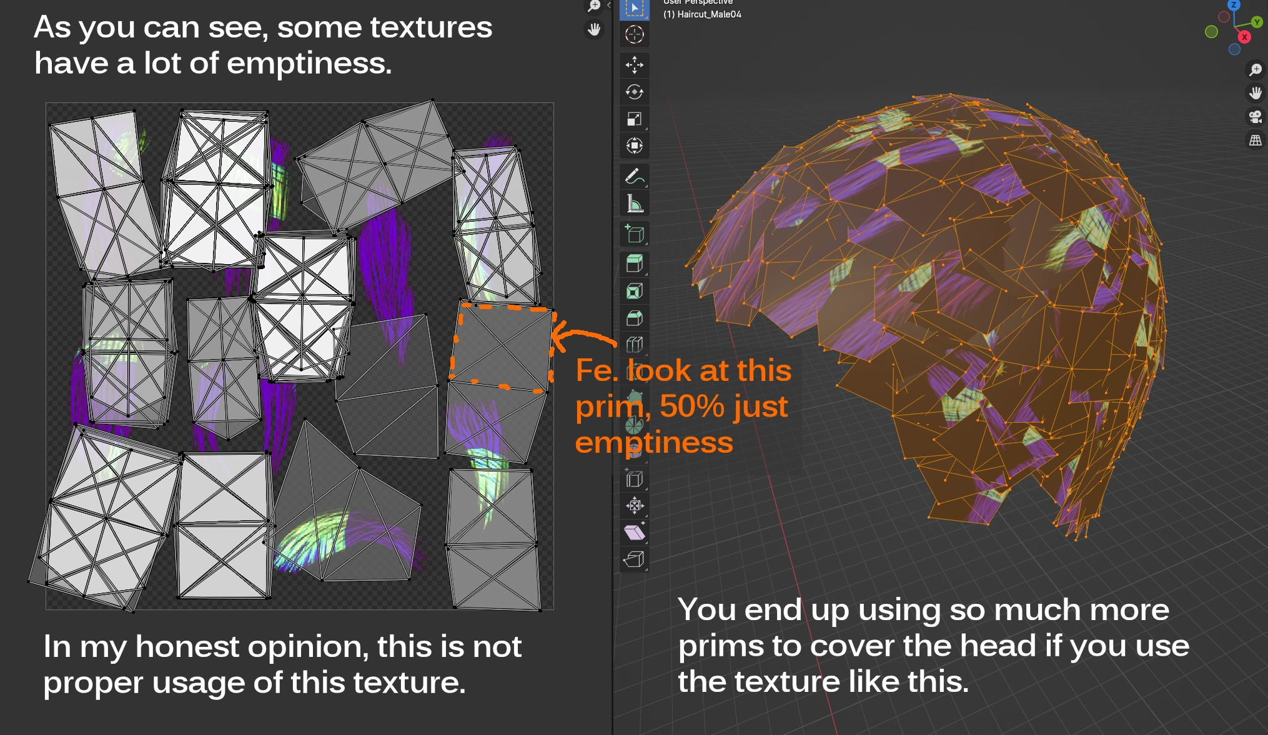The width and height of the screenshot is (1268, 735).
Task: Activate the Annotate pencil tool
Action: point(634,177)
